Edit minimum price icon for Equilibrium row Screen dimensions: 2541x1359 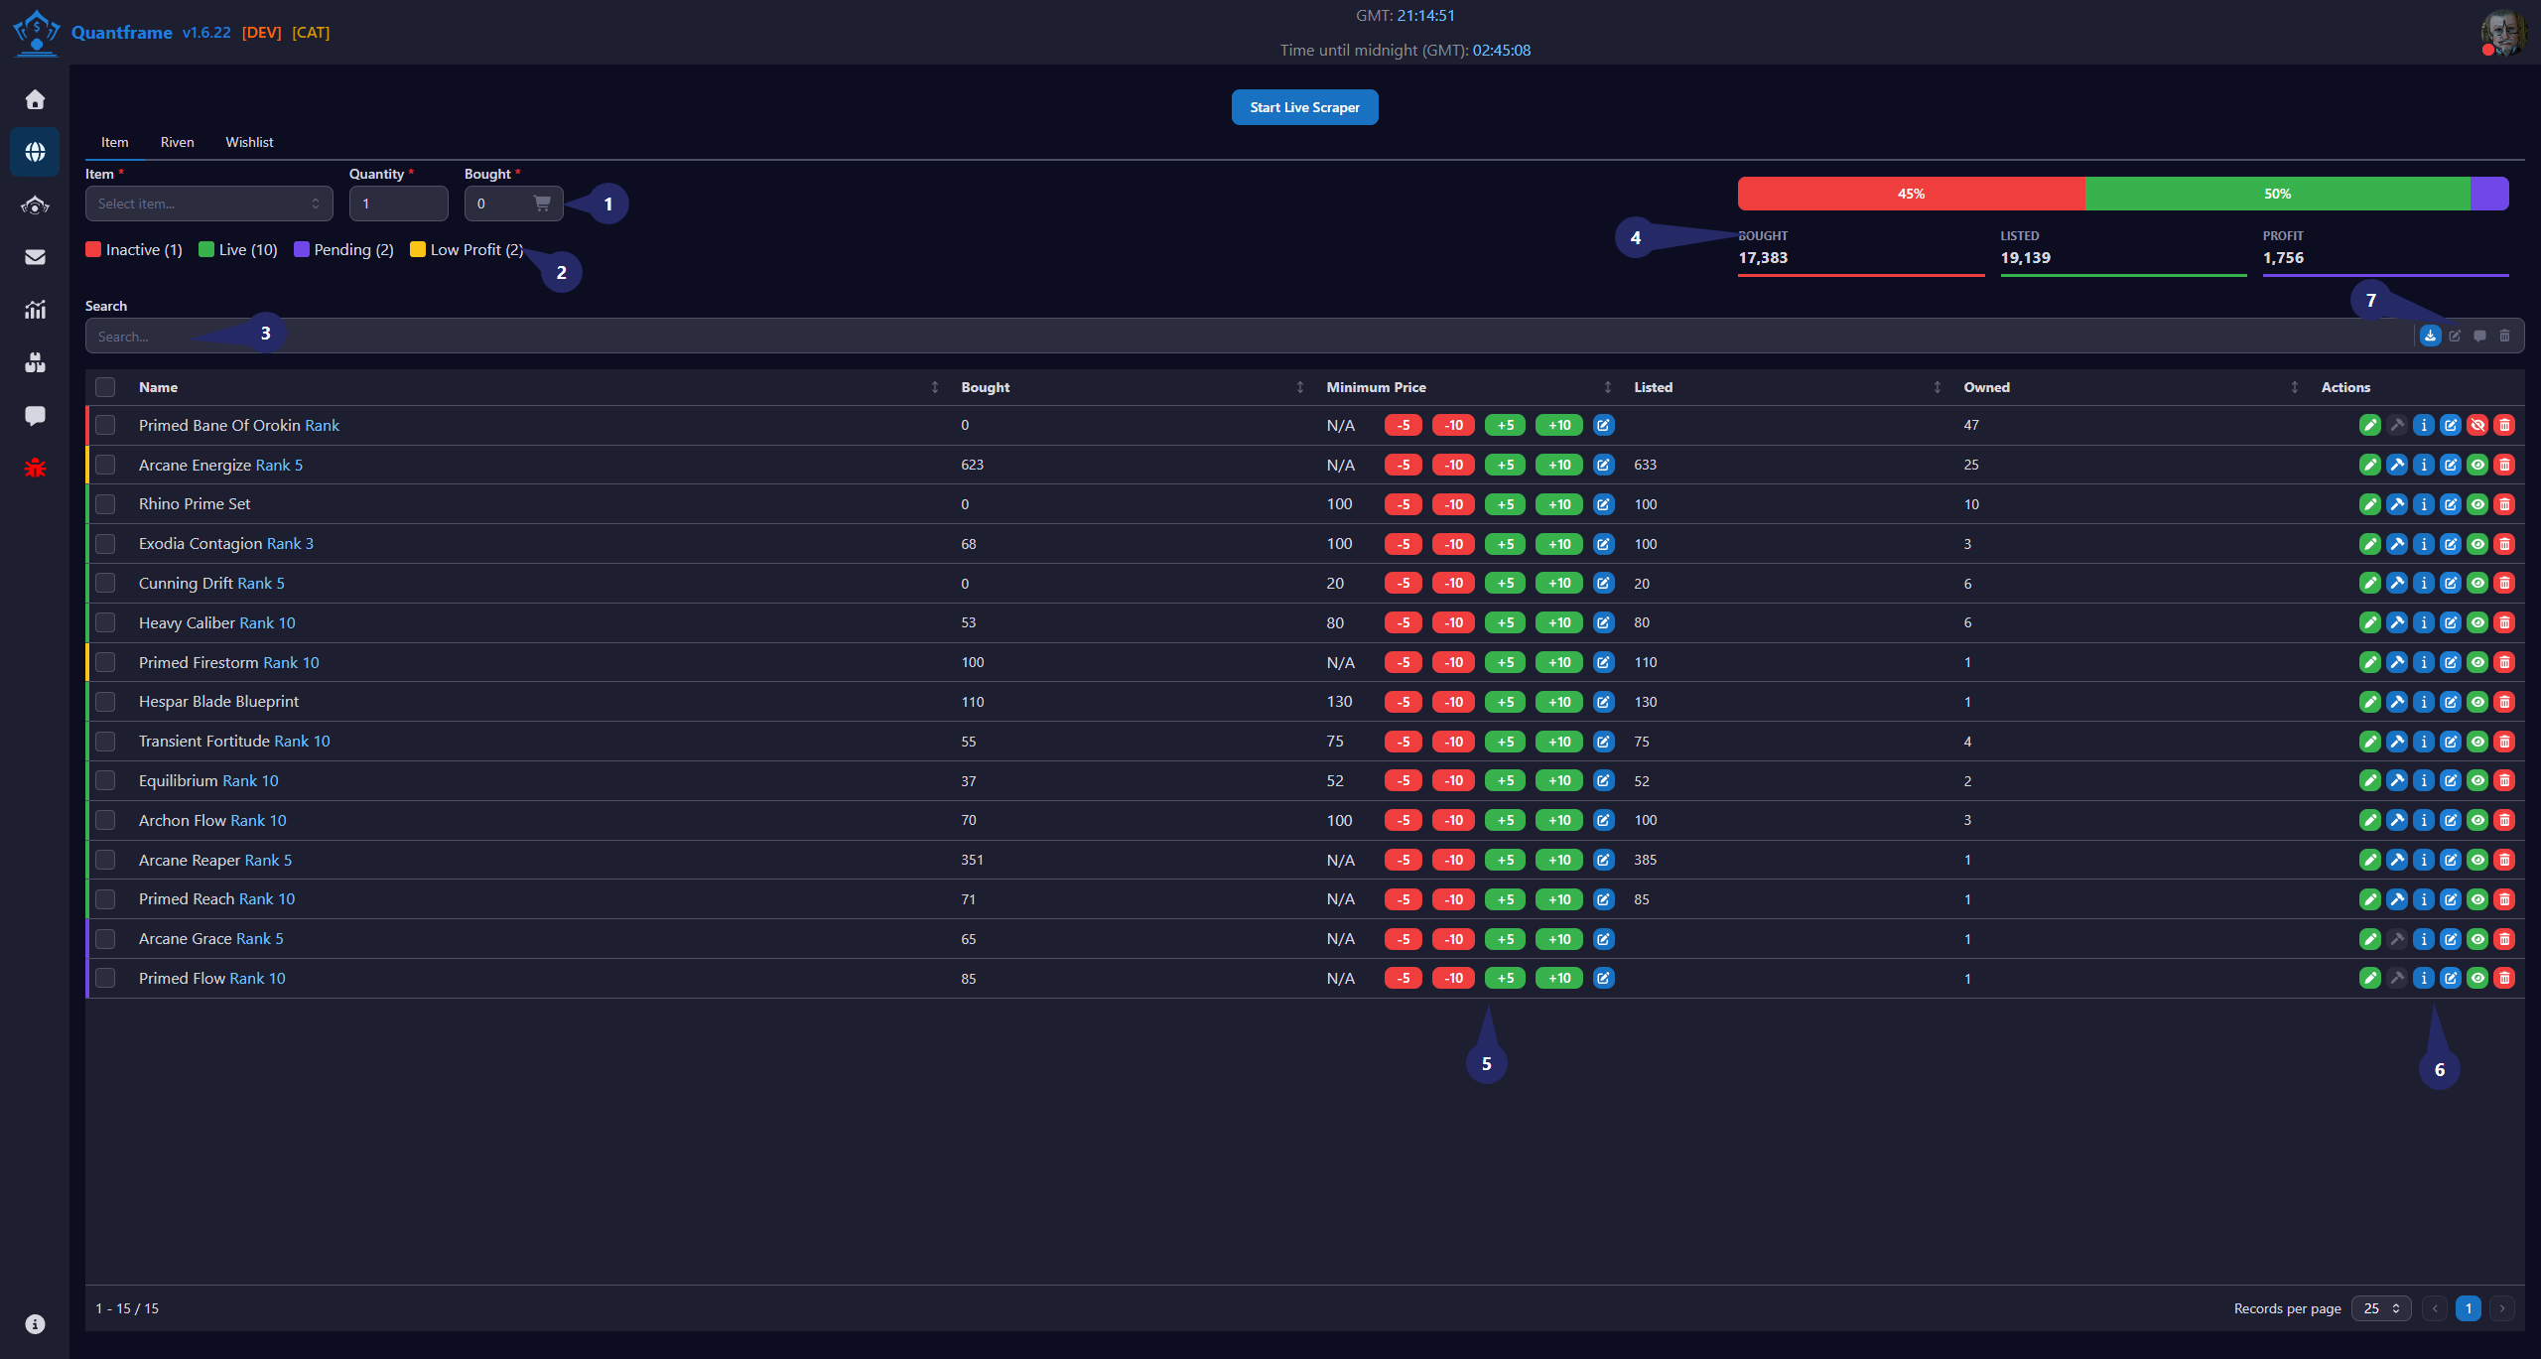(1603, 780)
